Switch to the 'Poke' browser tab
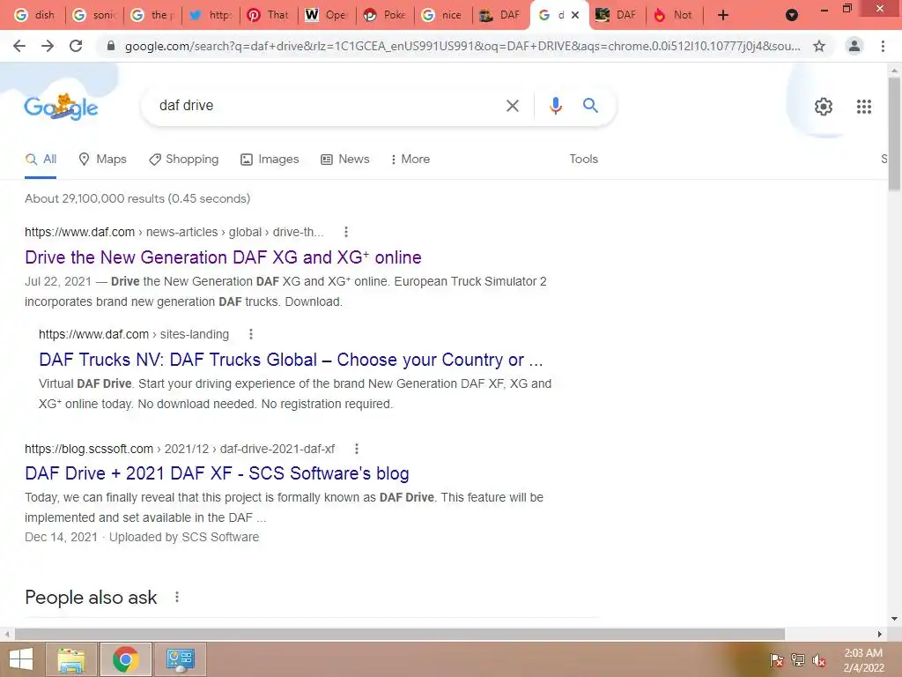The image size is (902, 677). [x=385, y=15]
